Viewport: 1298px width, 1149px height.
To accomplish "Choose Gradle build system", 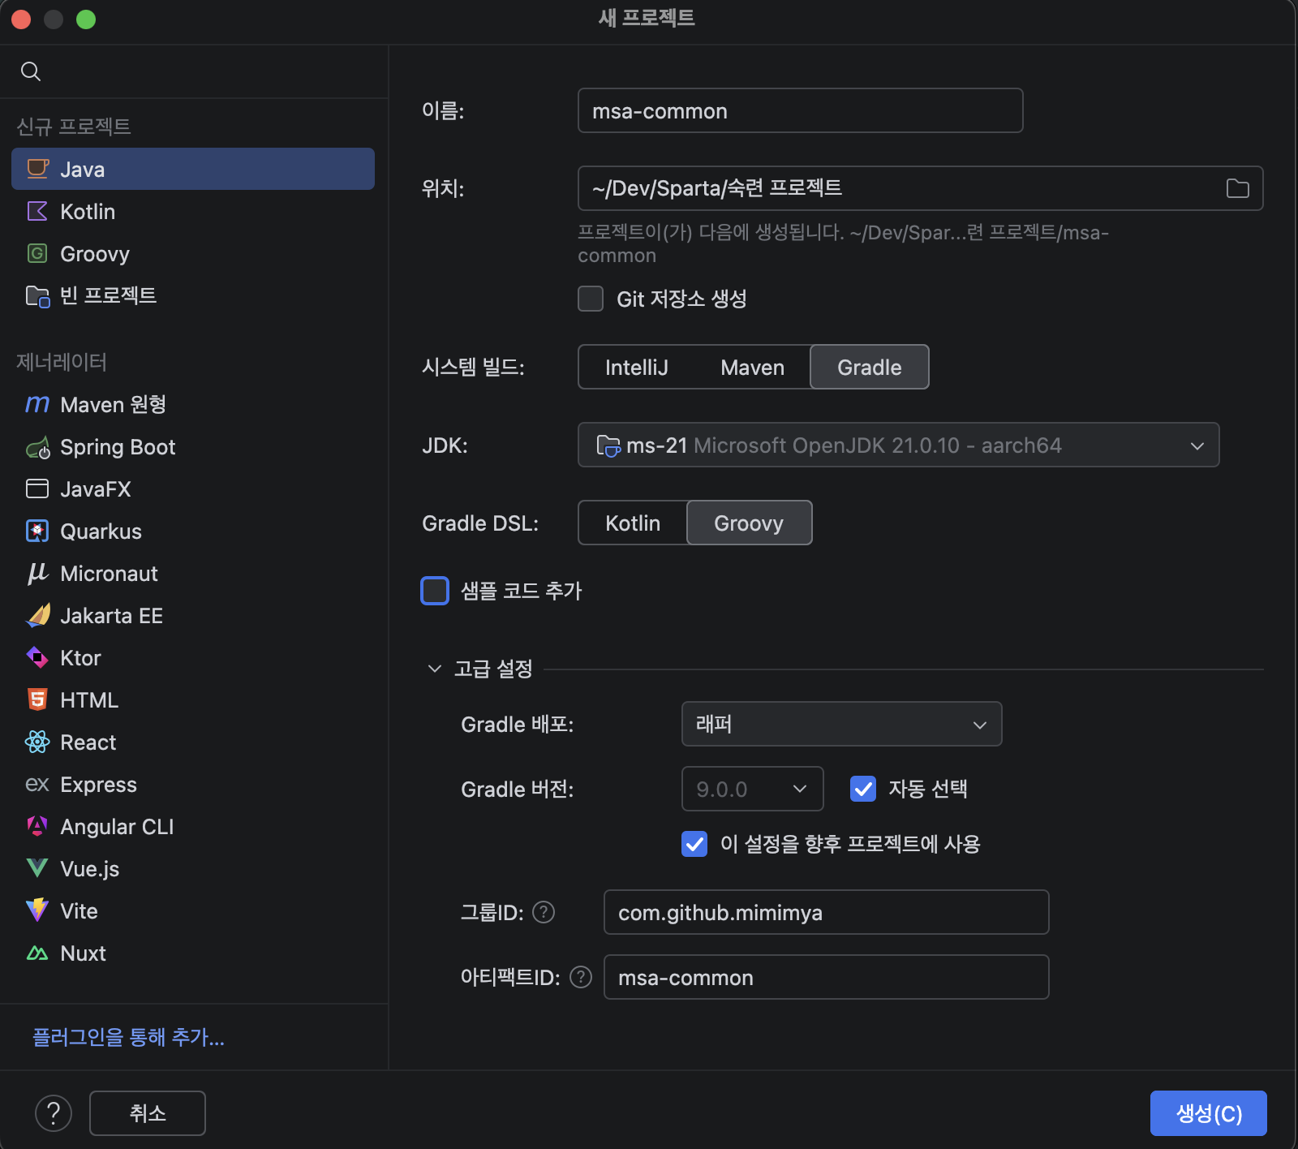I will tap(870, 367).
